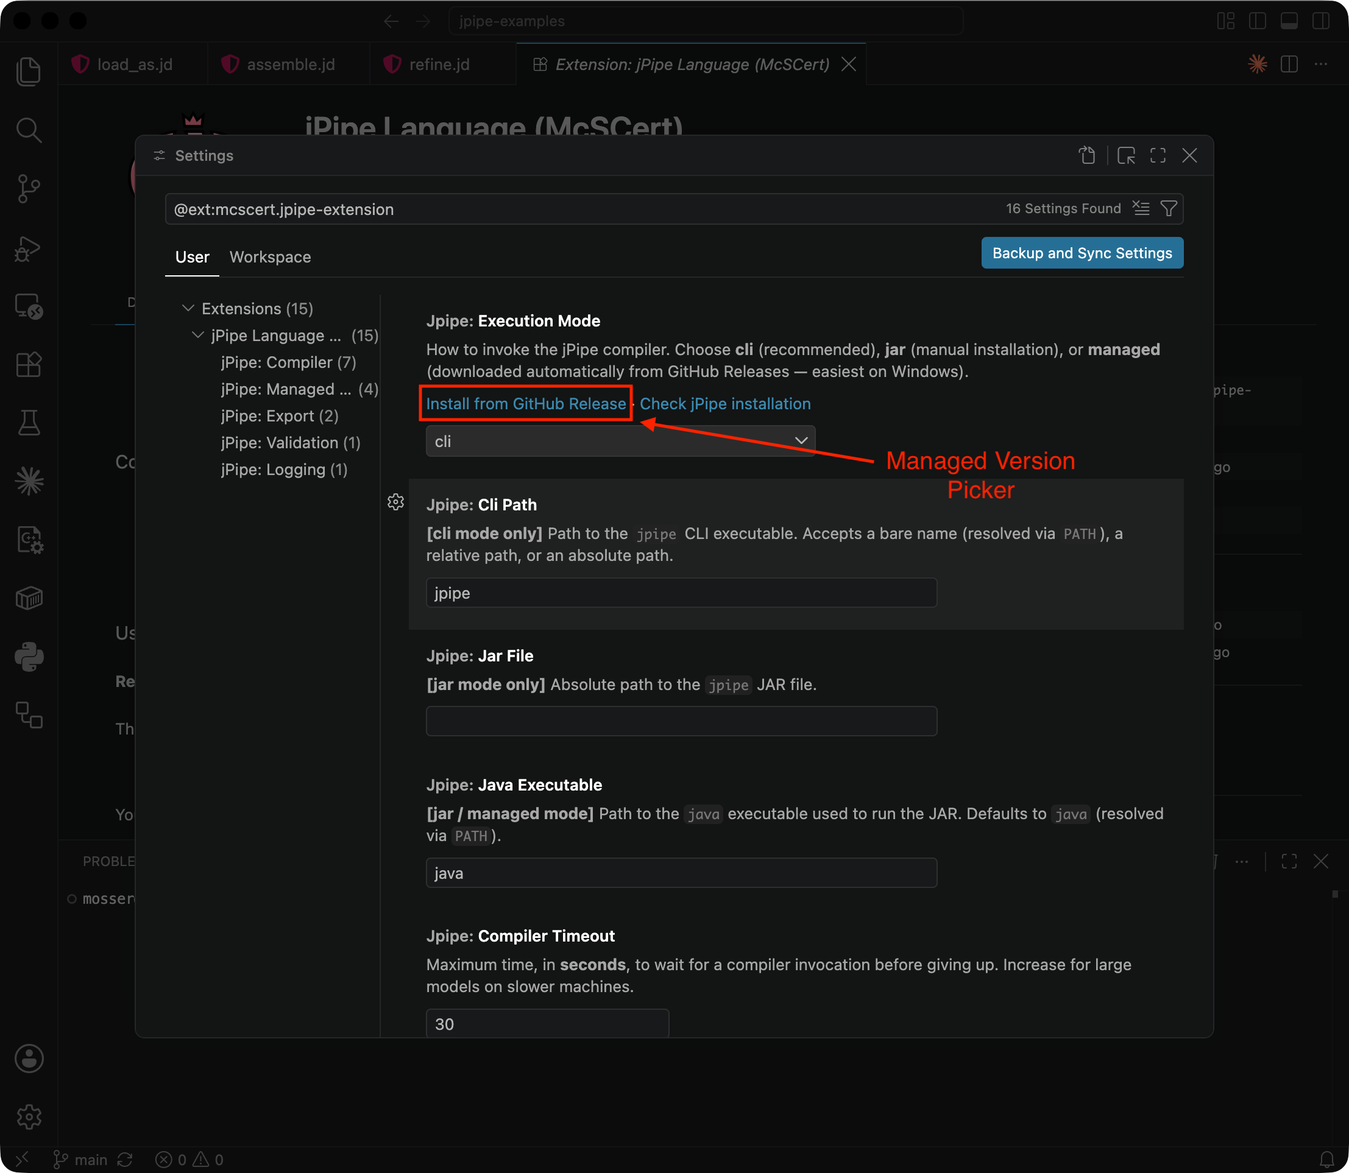Open the Manage gear menu in activity bar

(29, 1117)
